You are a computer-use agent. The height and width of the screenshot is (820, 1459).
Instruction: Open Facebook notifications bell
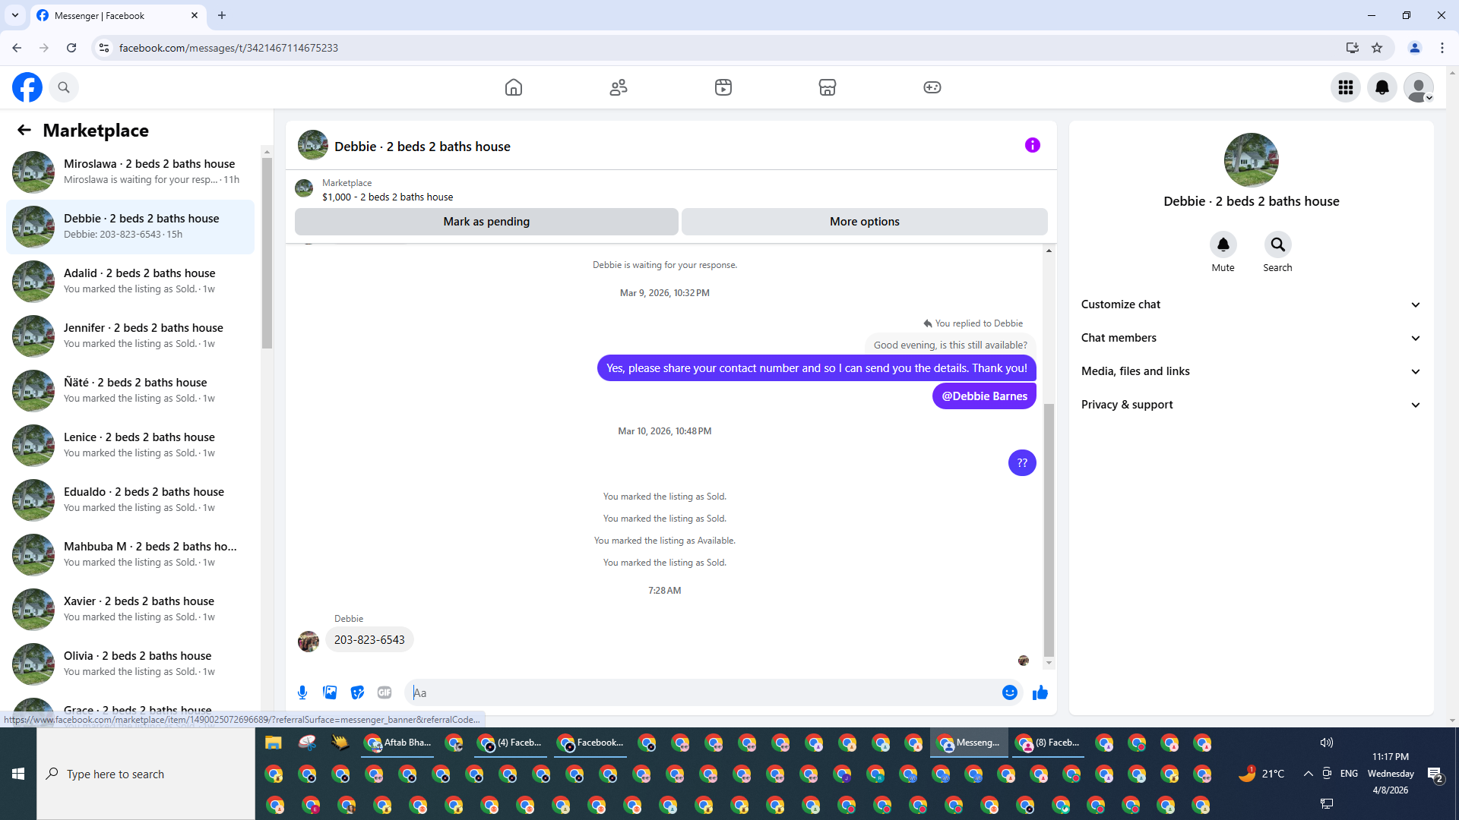pyautogui.click(x=1381, y=87)
